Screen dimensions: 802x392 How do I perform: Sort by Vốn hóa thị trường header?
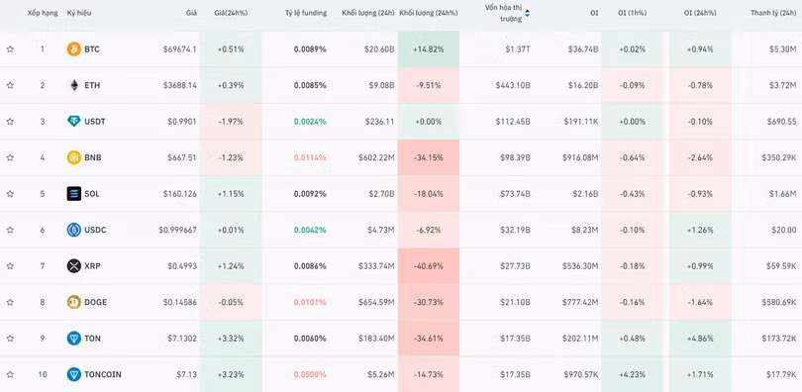(x=504, y=13)
